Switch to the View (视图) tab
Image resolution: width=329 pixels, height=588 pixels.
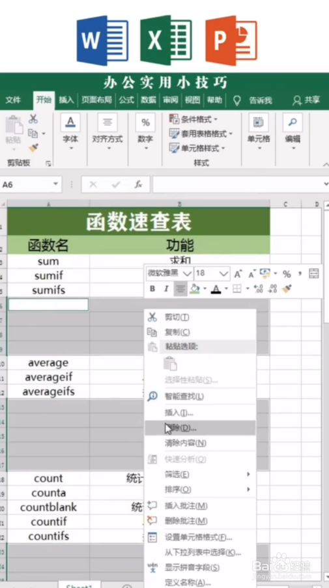click(192, 100)
